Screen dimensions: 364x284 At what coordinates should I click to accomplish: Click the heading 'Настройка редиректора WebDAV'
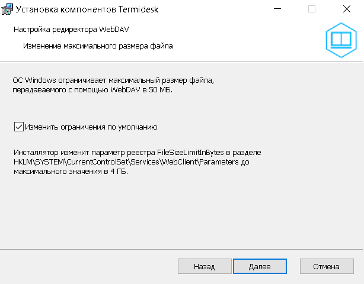tap(71, 30)
